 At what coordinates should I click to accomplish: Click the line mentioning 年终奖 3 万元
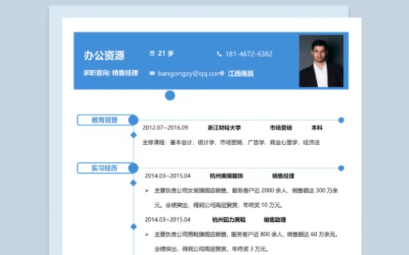211,249
